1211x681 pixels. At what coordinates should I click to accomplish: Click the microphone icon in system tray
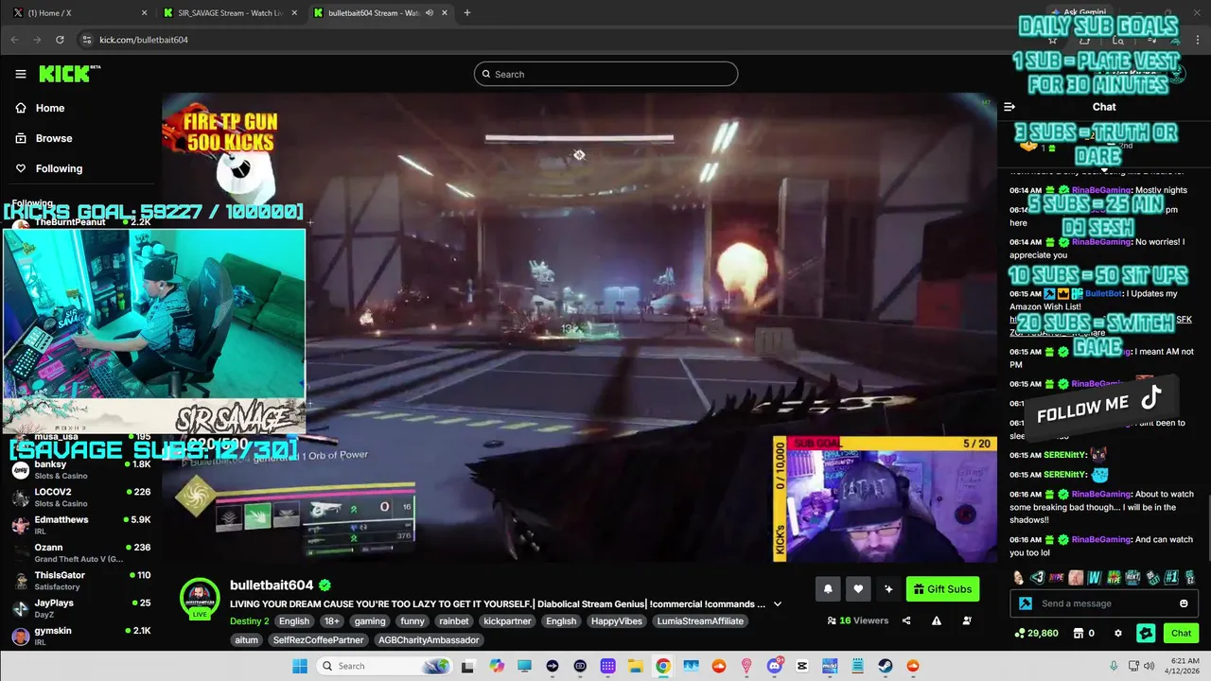pyautogui.click(x=1114, y=666)
